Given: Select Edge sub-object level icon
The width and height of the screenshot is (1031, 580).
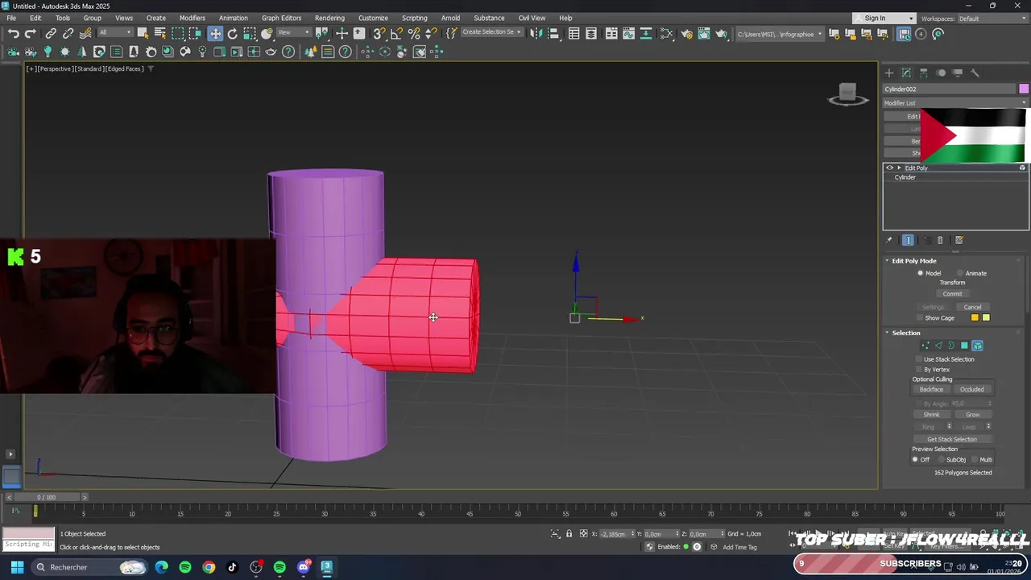Looking at the screenshot, I should coord(938,346).
